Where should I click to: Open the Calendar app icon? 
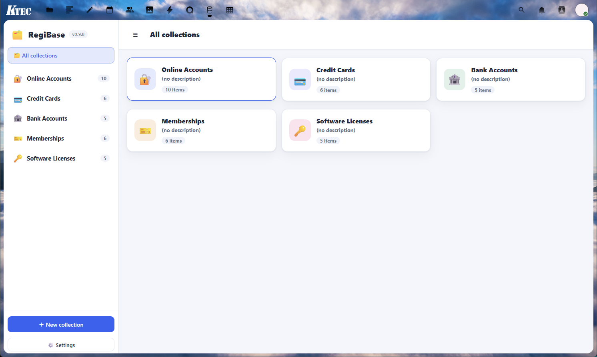[x=110, y=10]
